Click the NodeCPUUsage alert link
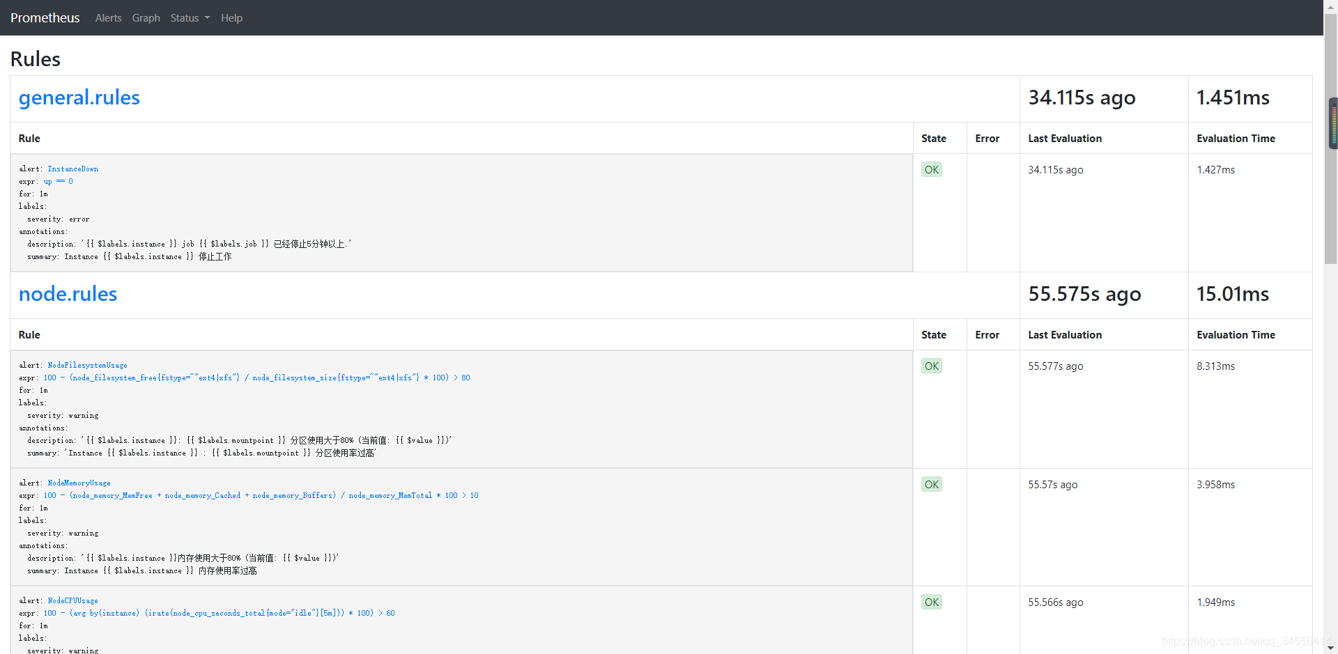This screenshot has width=1338, height=654. pyautogui.click(x=73, y=600)
